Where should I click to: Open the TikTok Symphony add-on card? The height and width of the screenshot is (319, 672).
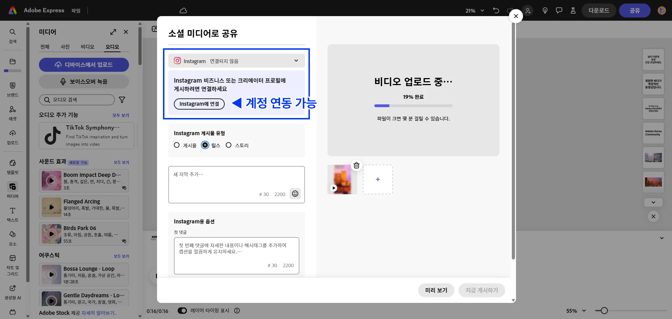(87, 136)
